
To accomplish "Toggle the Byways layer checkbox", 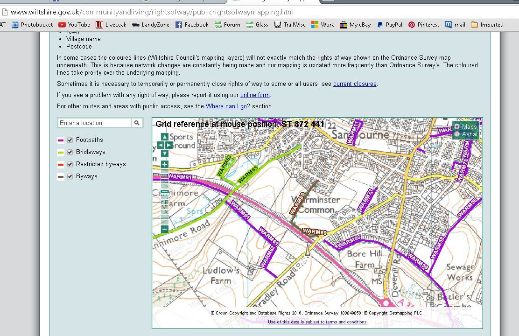I will (x=70, y=176).
